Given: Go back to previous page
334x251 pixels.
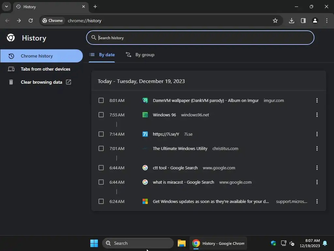Looking at the screenshot, I should point(7,21).
